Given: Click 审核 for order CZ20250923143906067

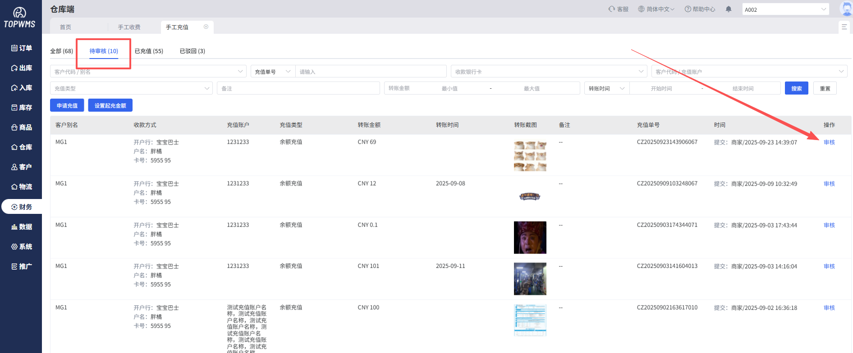Looking at the screenshot, I should 829,142.
